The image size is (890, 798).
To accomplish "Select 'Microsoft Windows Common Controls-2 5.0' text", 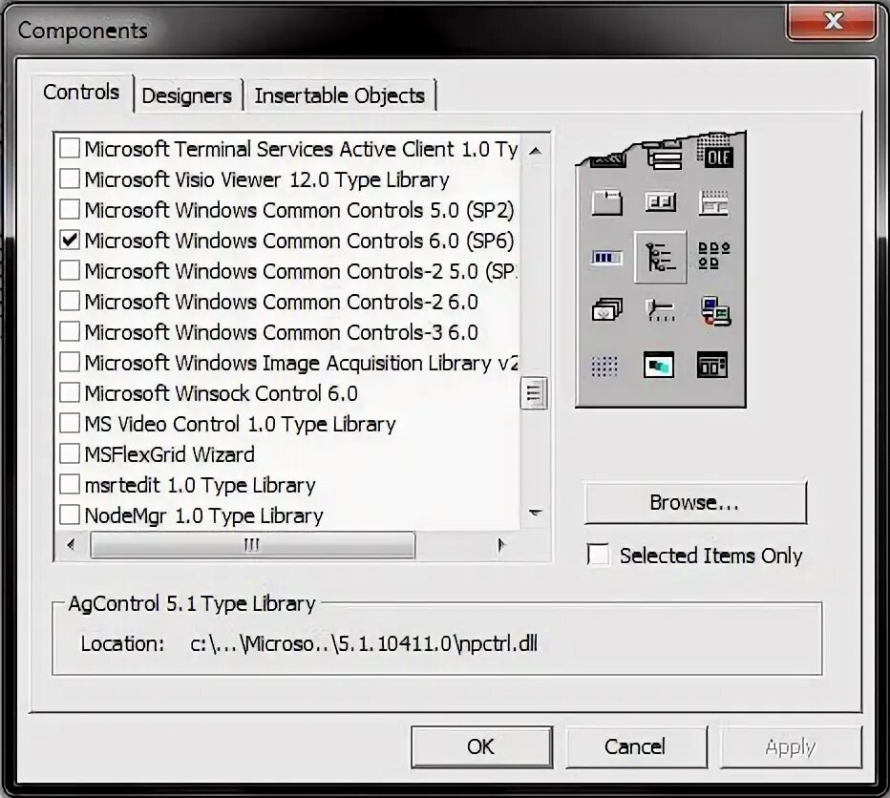I will coord(301,271).
